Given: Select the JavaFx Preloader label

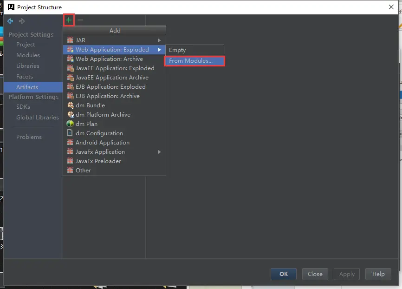Looking at the screenshot, I should [x=98, y=161].
